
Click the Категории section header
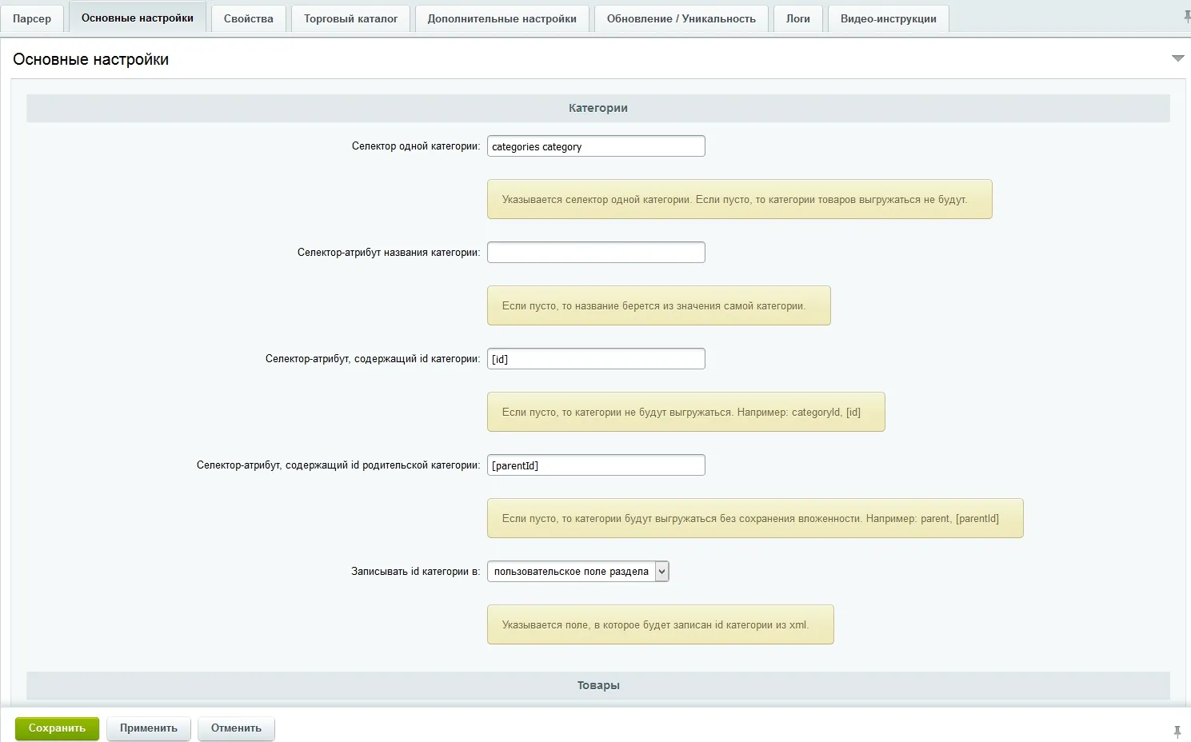(598, 108)
